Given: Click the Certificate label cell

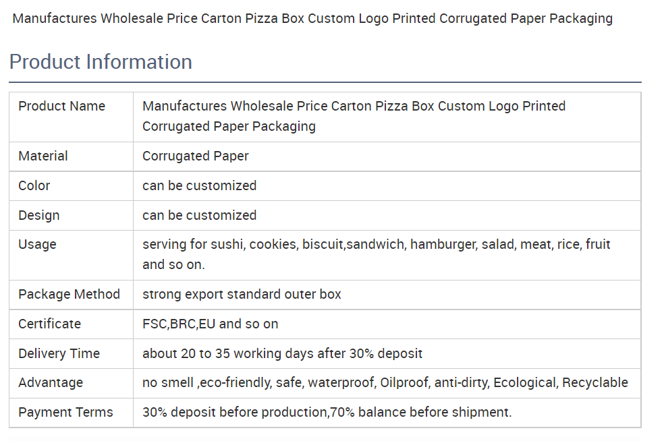Looking at the screenshot, I should coord(50,324).
